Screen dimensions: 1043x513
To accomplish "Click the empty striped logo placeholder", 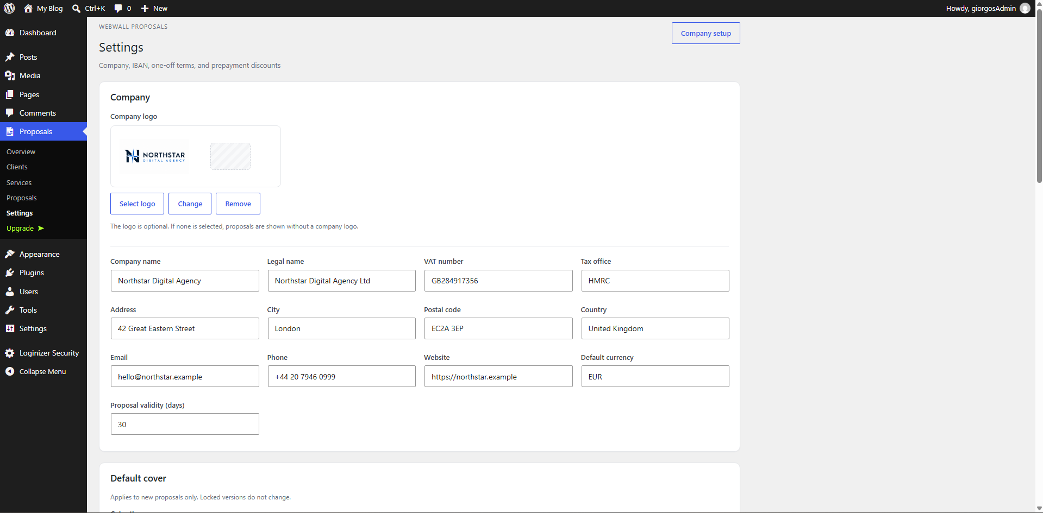I will point(230,156).
